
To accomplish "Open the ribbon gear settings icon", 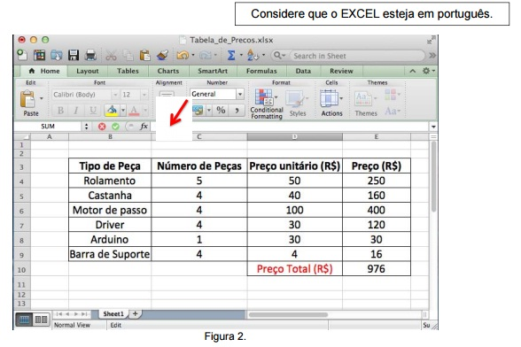I will pos(426,71).
